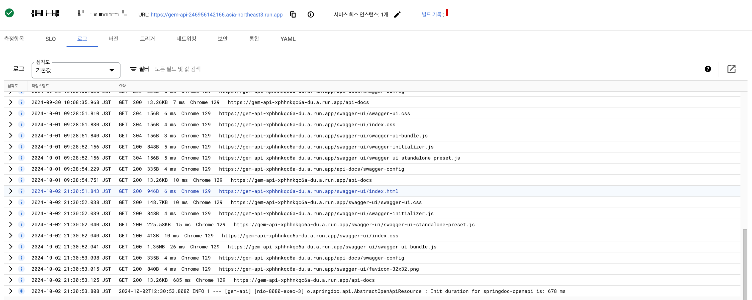The width and height of the screenshot is (752, 300).
Task: Expand the favicon-32x32.png log entry
Action: 11,269
